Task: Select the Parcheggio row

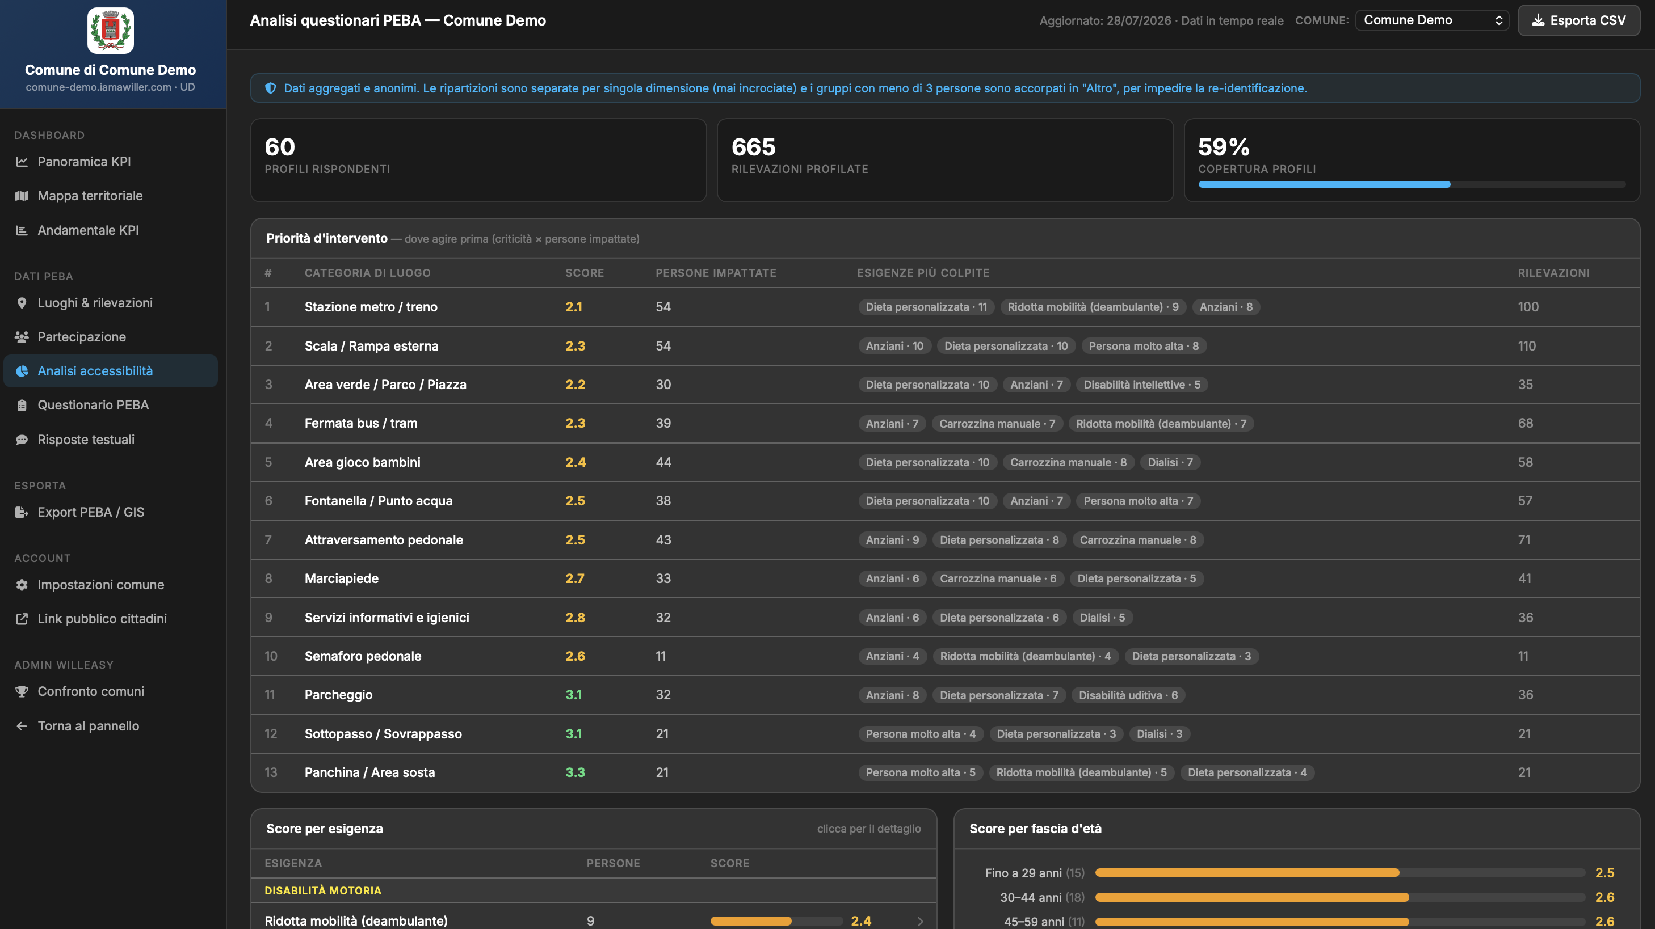Action: [x=945, y=695]
